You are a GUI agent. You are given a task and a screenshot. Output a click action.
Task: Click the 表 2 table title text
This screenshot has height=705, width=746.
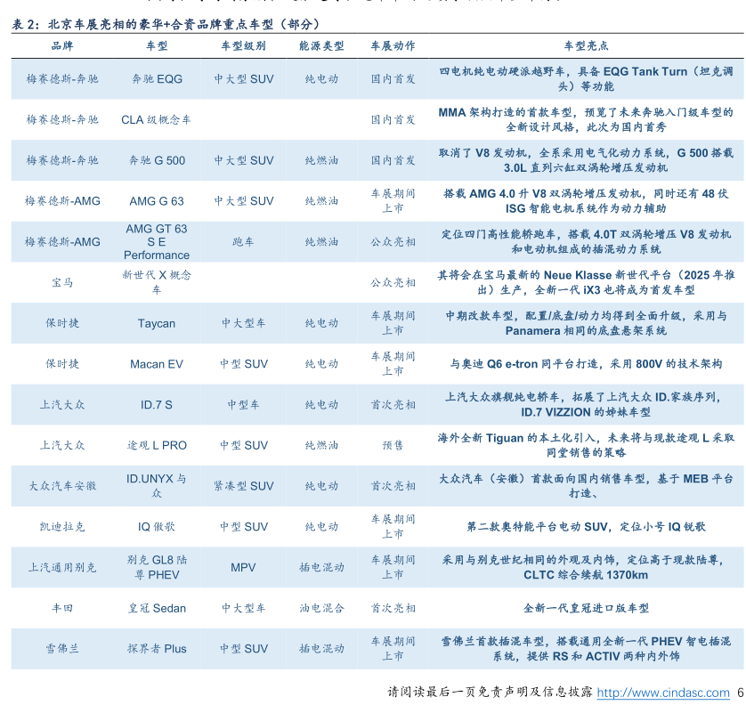pyautogui.click(x=166, y=24)
